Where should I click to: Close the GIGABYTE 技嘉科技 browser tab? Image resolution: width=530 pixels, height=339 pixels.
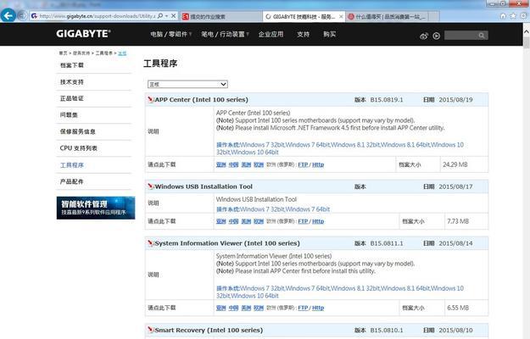coord(341,16)
